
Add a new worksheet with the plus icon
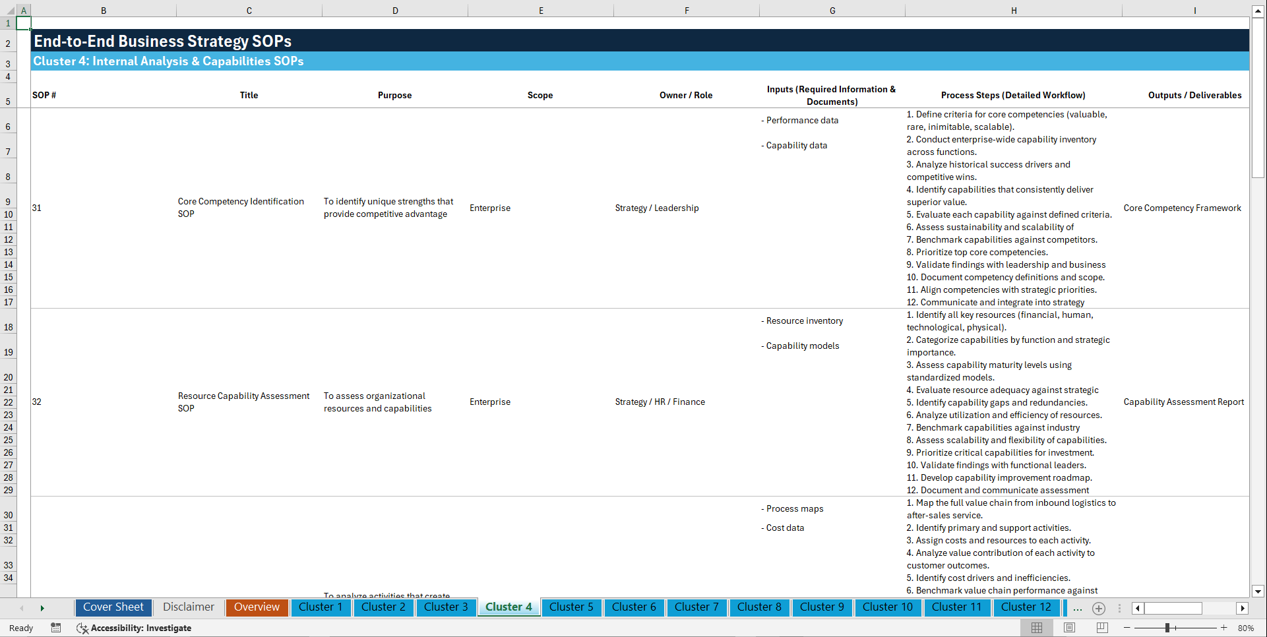click(1099, 609)
